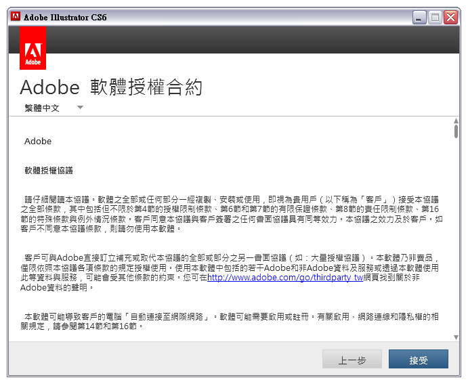Click paragraph starting '客戶可與Adobe直接訂立'

[230, 272]
